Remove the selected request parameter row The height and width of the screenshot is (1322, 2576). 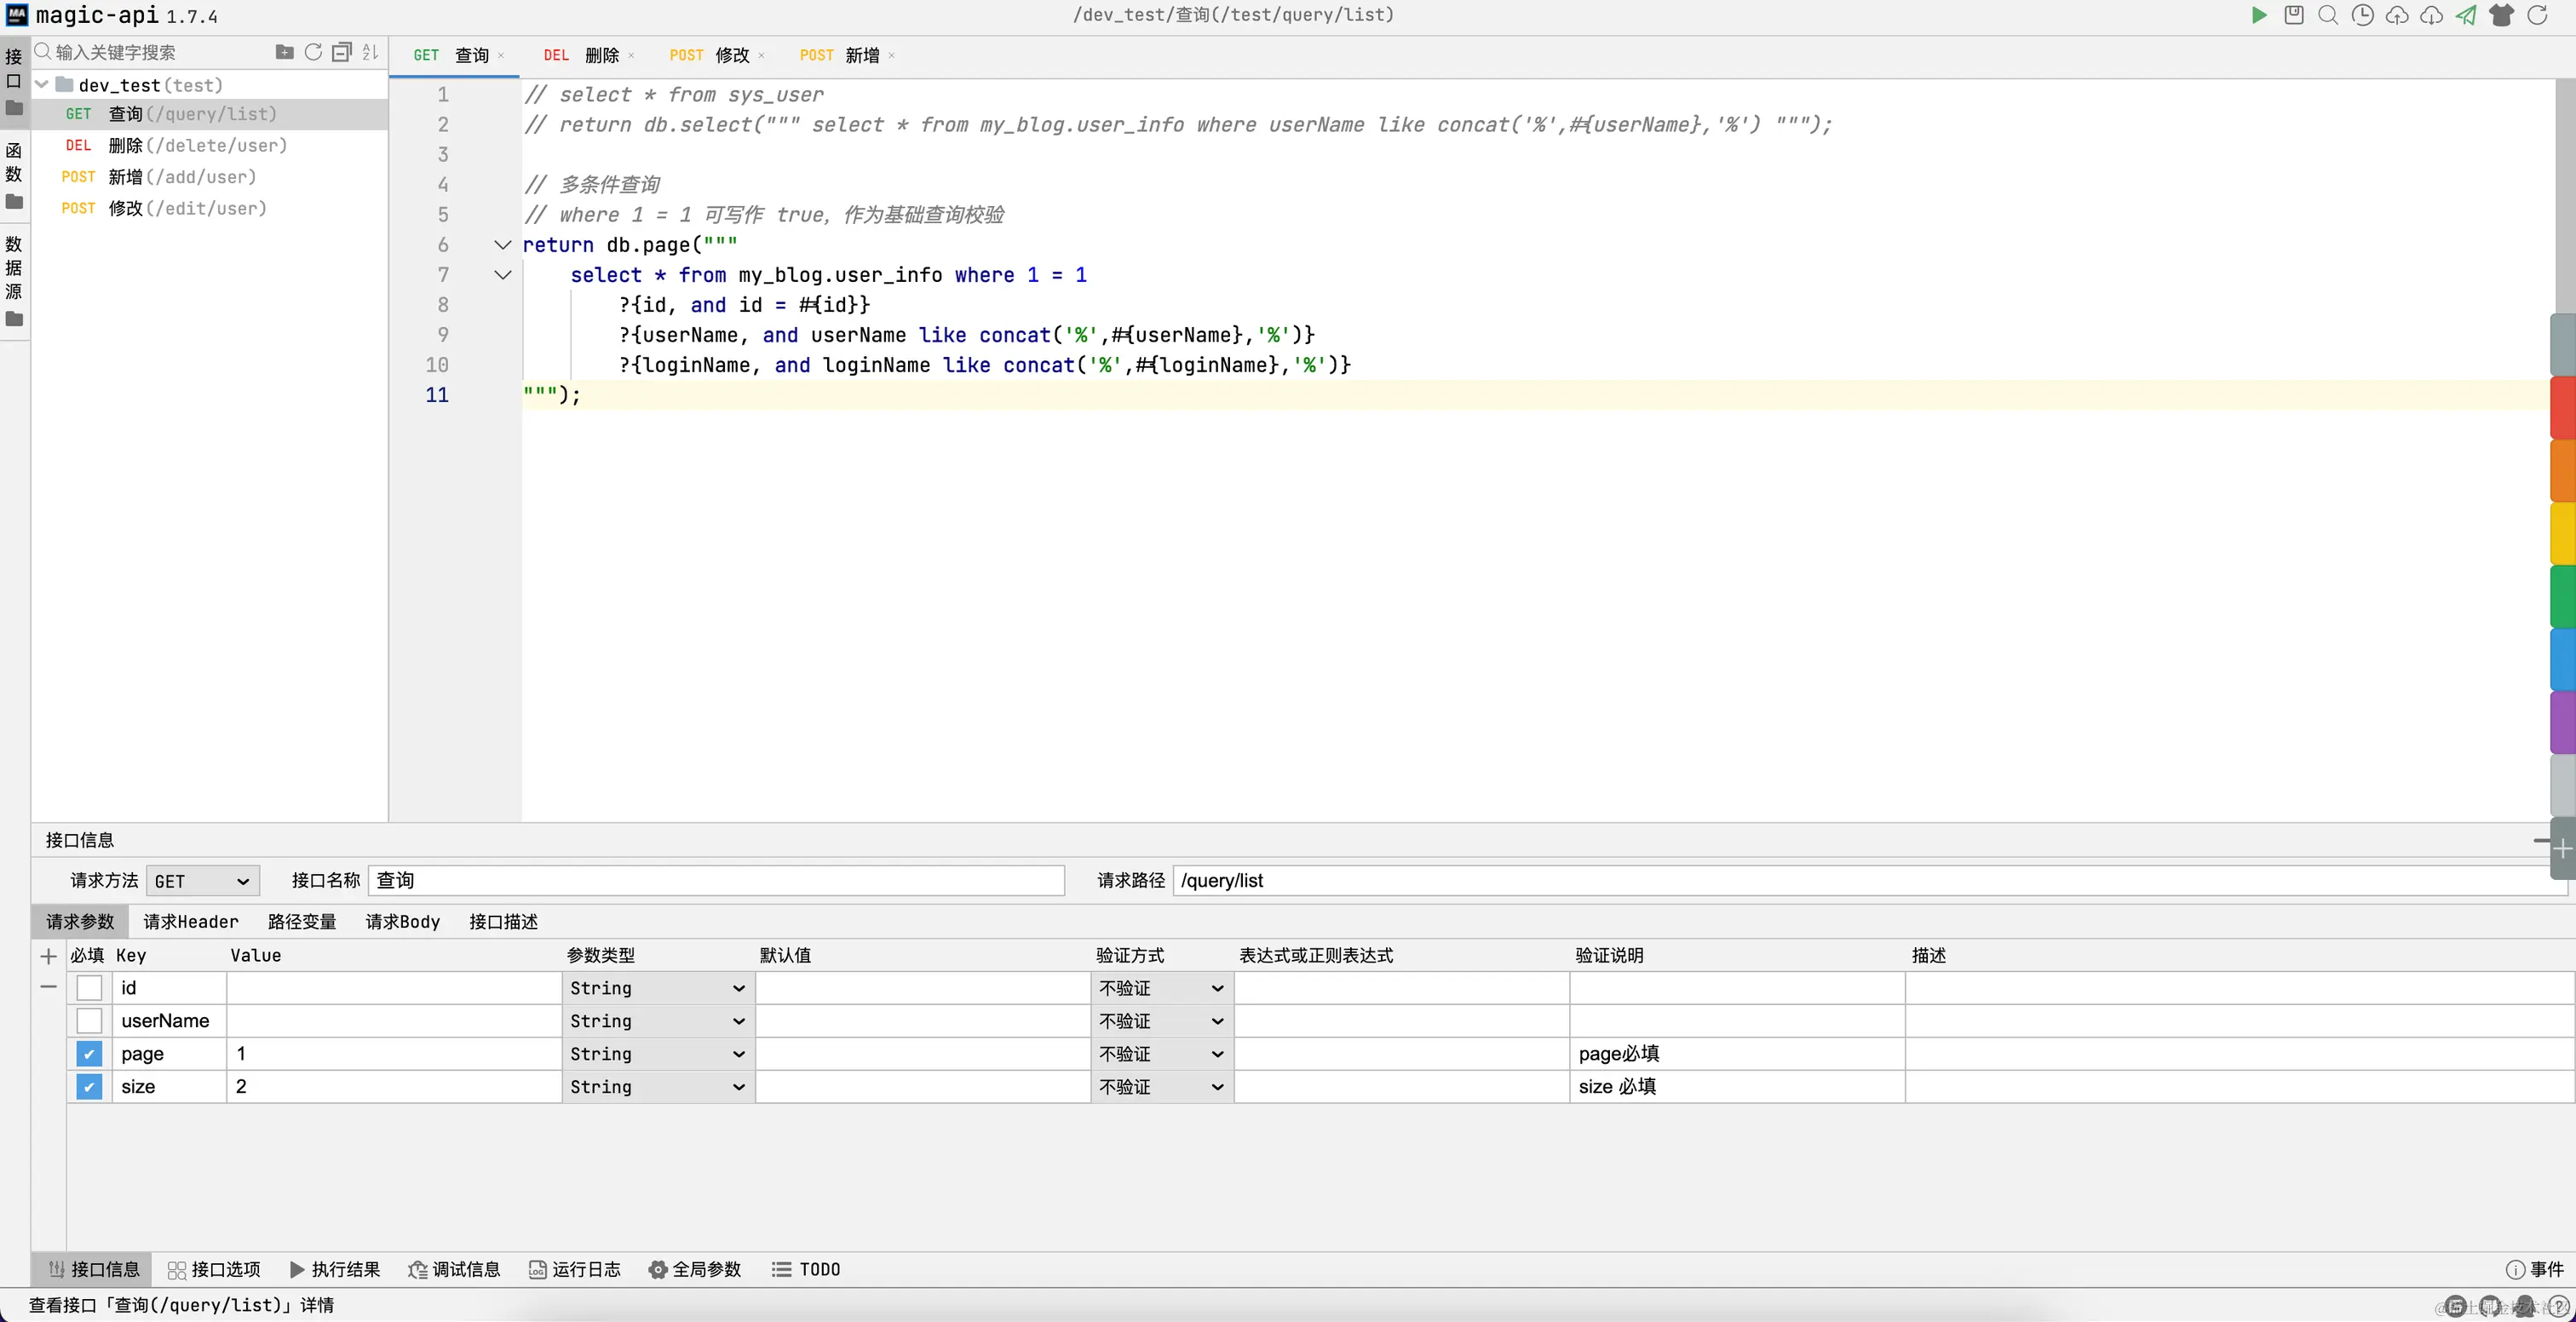[48, 987]
